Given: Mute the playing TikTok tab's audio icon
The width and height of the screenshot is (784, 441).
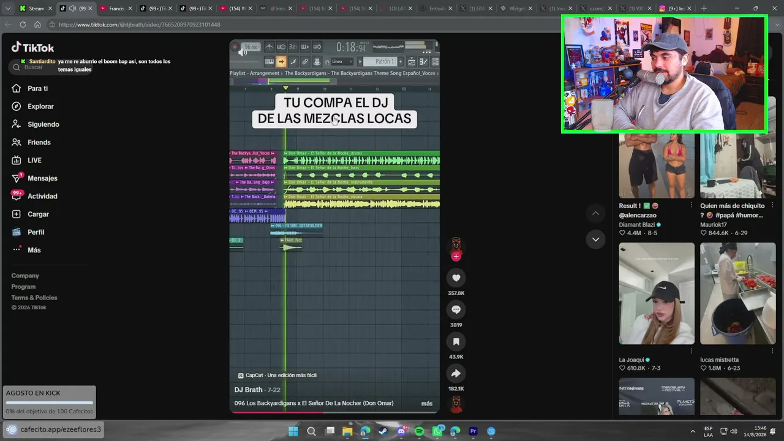Looking at the screenshot, I should (x=72, y=9).
